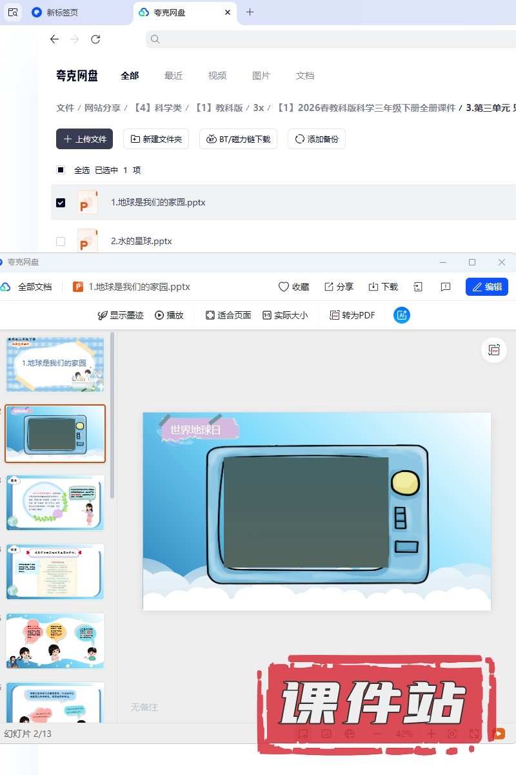516x775 pixels.
Task: Click the browser back arrow
Action: 54,39
